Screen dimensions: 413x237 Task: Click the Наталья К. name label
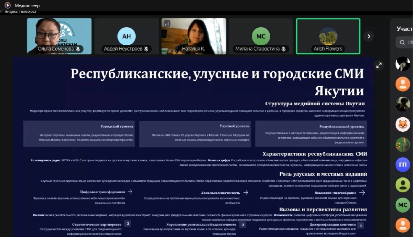coord(193,49)
